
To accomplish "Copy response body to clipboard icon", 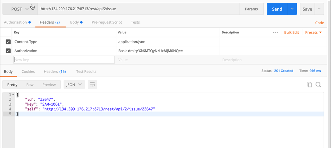I will click(x=309, y=84).
